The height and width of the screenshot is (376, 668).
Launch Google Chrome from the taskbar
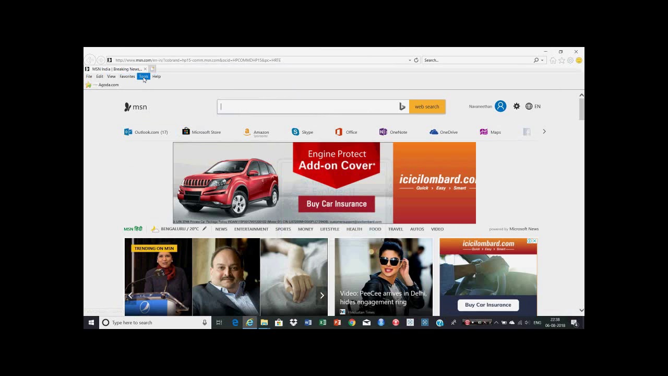coord(352,323)
